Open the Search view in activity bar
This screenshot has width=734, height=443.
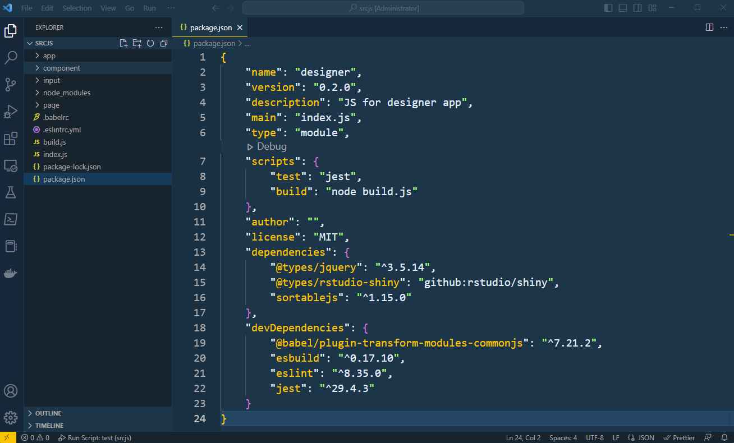click(x=11, y=57)
